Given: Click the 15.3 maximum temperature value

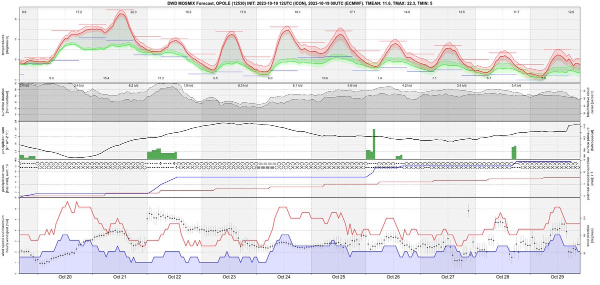Looking at the screenshot, I should 188,11.
